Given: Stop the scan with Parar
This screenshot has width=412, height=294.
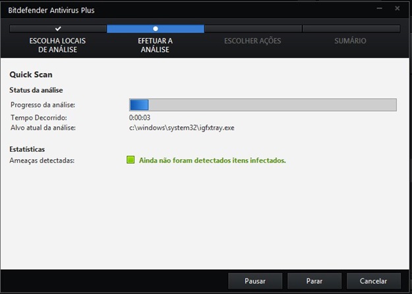Looking at the screenshot, I should (x=314, y=281).
